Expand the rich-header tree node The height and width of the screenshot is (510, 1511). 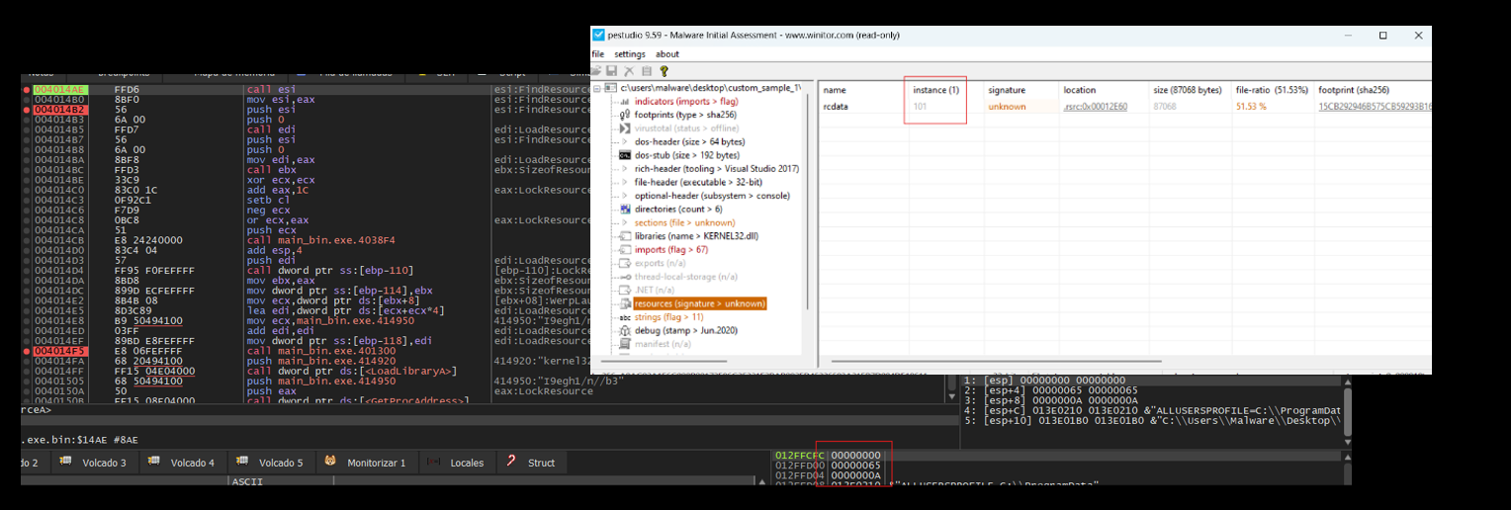tap(624, 169)
